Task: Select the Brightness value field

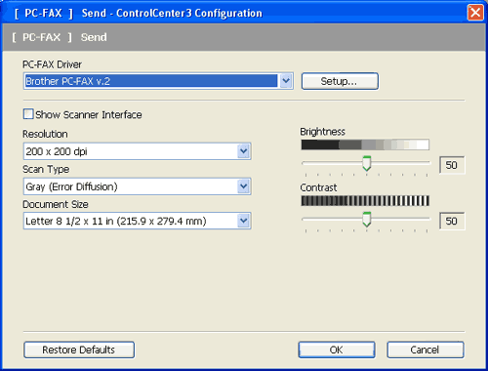Action: [x=452, y=165]
